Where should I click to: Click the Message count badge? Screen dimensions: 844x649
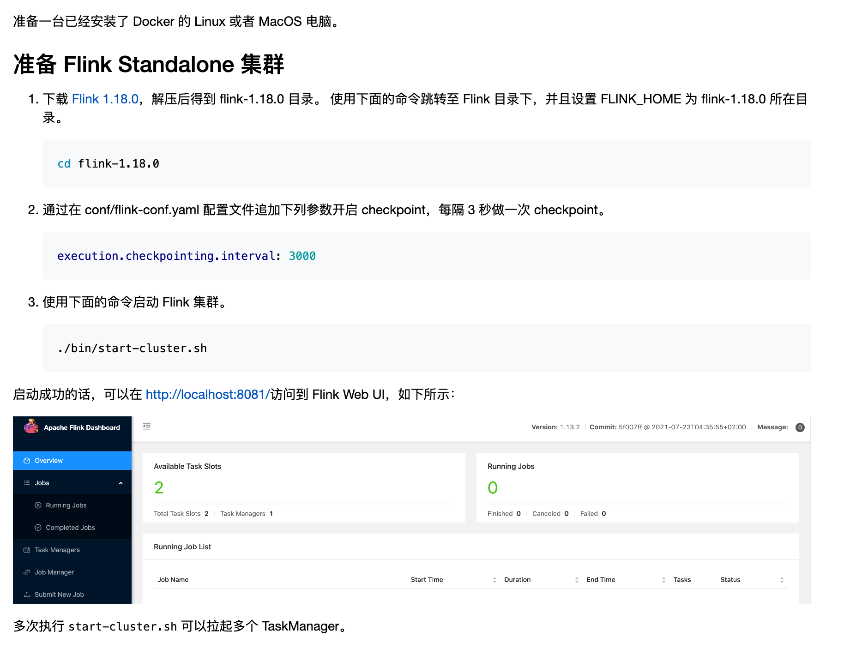(800, 427)
